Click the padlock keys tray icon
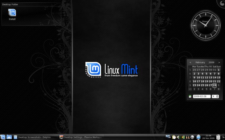 [x=188, y=137]
